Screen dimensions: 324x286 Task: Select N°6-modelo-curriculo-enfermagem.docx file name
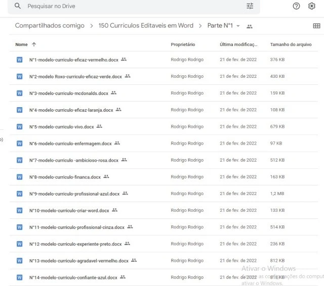[x=70, y=144]
